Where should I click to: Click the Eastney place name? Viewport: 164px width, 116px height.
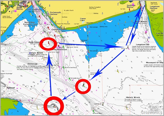(96, 13)
